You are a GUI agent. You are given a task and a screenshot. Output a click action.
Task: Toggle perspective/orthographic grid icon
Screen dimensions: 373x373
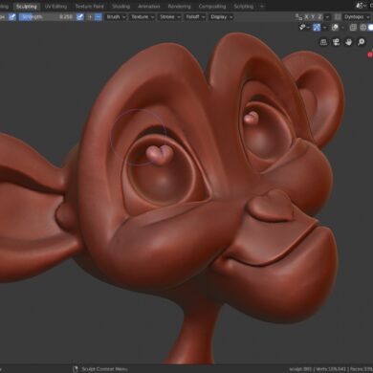coord(323,42)
